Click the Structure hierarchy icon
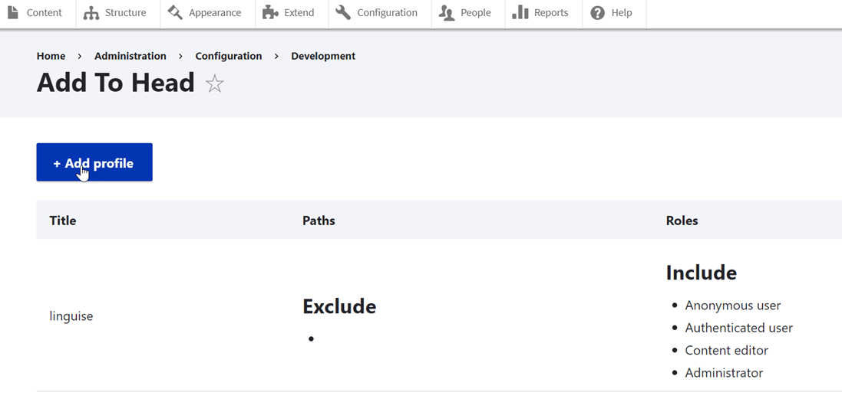 [91, 13]
